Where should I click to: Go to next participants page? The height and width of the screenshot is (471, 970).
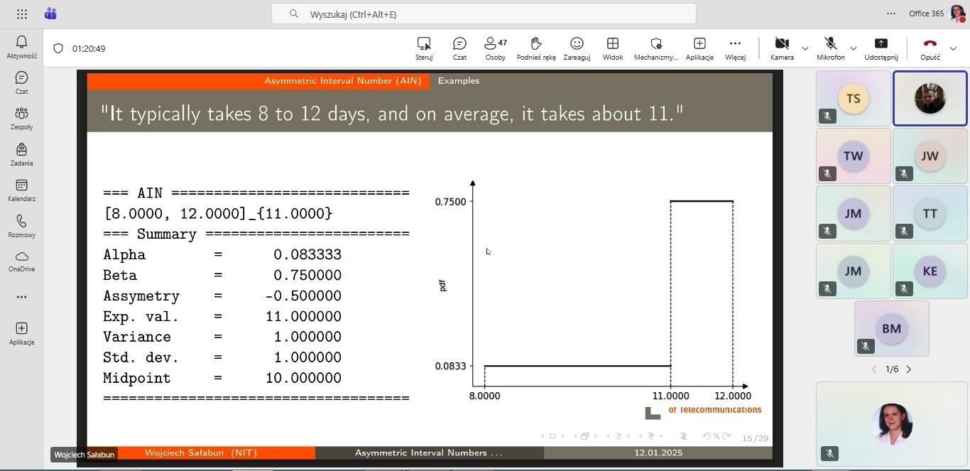click(908, 369)
